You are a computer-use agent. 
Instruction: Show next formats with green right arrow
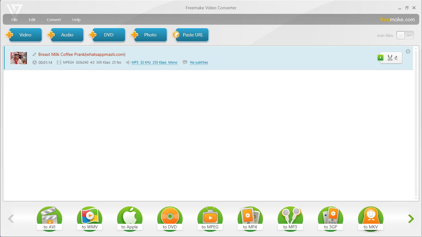(x=411, y=219)
